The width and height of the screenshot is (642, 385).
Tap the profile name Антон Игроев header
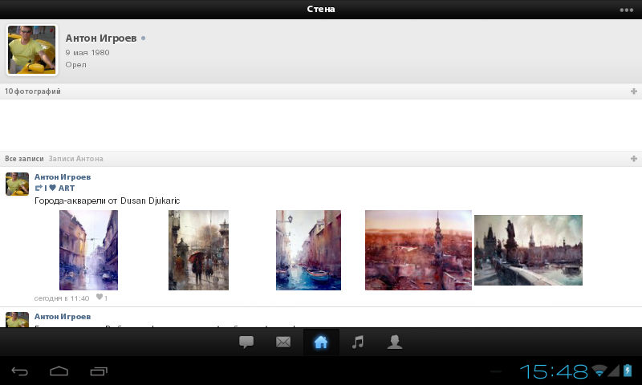(x=101, y=38)
